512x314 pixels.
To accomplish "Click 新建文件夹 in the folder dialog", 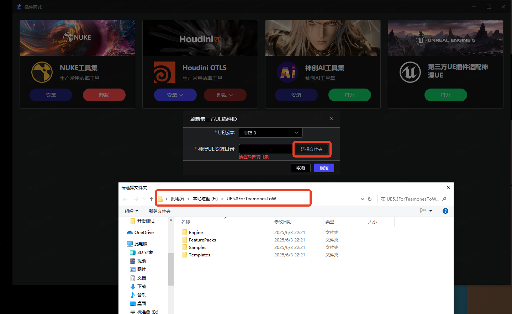I will [160, 211].
